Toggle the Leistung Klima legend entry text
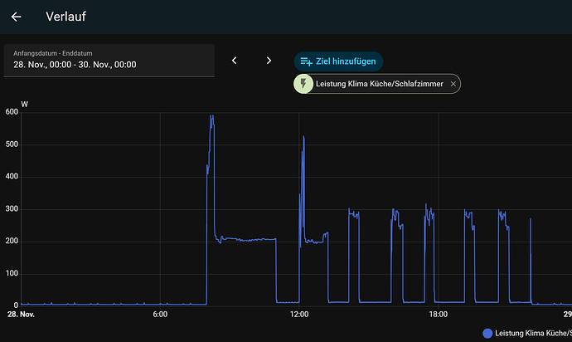Screen dimensions: 572x342 pos(532,333)
